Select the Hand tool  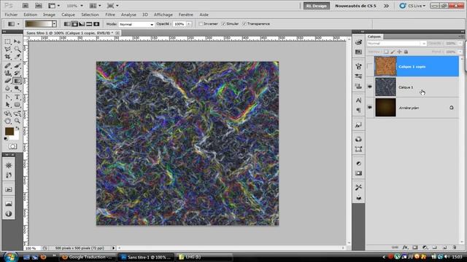pyautogui.click(x=8, y=121)
